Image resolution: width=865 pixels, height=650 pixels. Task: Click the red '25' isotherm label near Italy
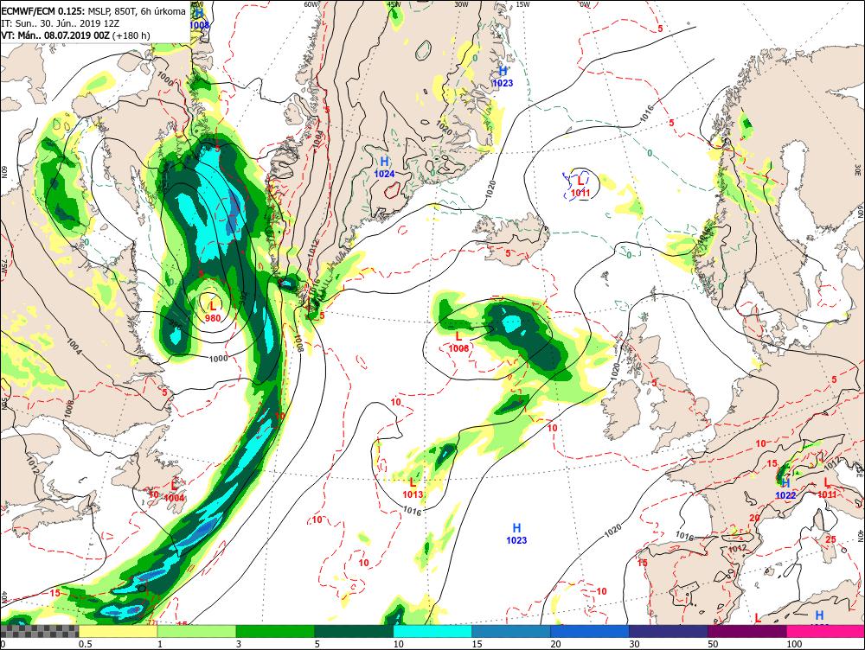830,539
